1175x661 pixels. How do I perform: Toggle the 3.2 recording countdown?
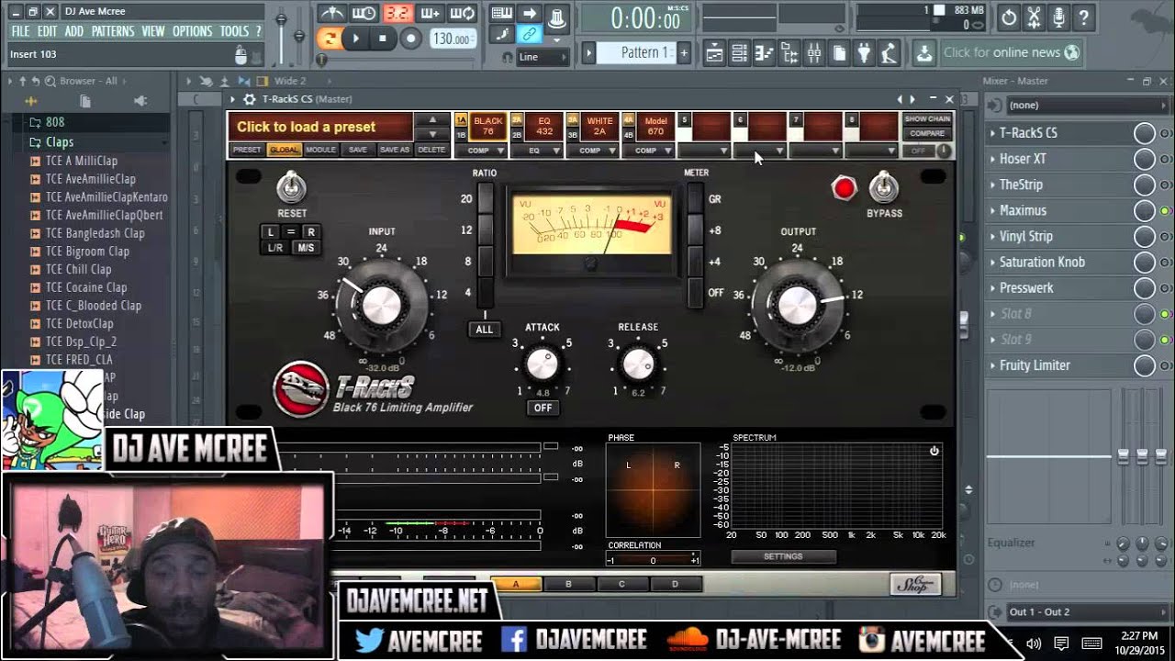(397, 13)
